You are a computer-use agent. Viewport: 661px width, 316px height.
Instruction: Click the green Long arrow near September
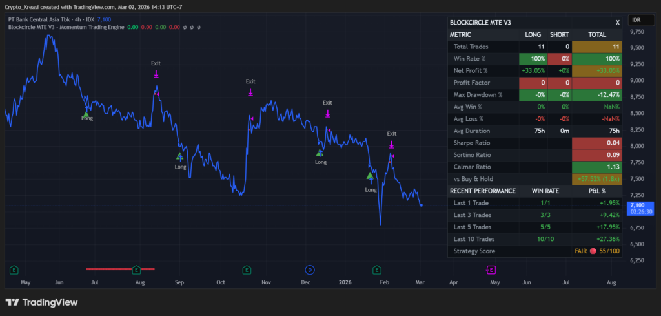(180, 156)
